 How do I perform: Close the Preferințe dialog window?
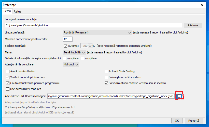202,5
